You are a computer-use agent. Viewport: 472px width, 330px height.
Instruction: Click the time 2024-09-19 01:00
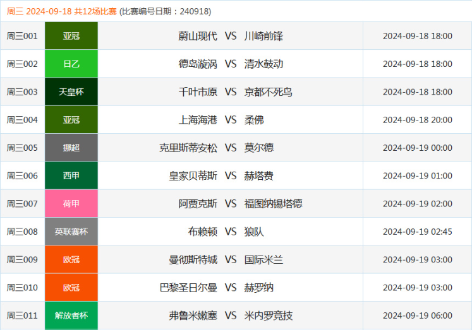coord(418,176)
